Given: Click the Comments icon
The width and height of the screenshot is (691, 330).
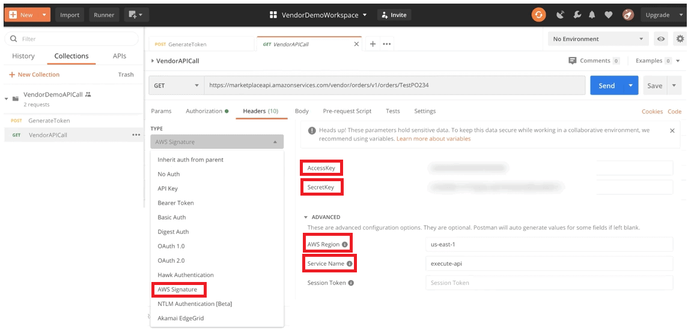Looking at the screenshot, I should point(573,61).
